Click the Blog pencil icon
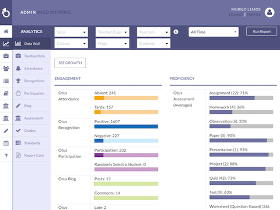280x210 pixels. pyautogui.click(x=18, y=106)
